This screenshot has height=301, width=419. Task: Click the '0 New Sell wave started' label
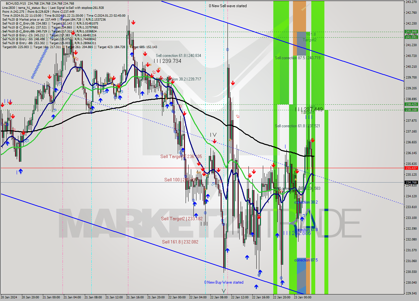pos(228,6)
